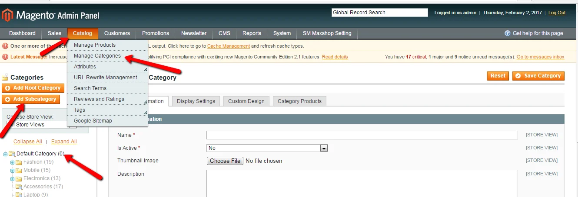The height and width of the screenshot is (197, 578).
Task: Select Manage Products in Catalog menu
Action: [x=107, y=45]
